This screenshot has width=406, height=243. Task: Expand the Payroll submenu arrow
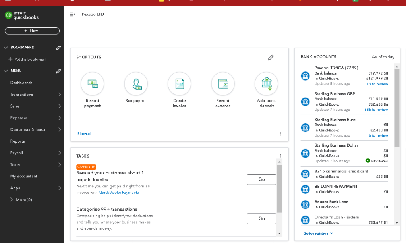[60, 153]
